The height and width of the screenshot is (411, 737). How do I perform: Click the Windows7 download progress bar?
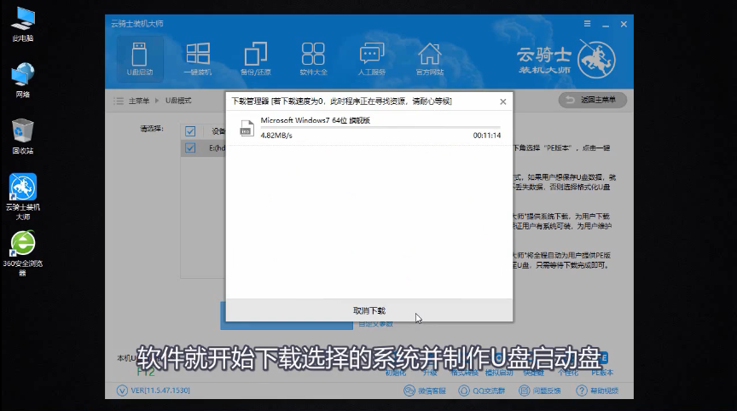[380, 127]
